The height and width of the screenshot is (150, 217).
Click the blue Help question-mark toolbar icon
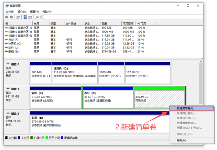[25, 17]
